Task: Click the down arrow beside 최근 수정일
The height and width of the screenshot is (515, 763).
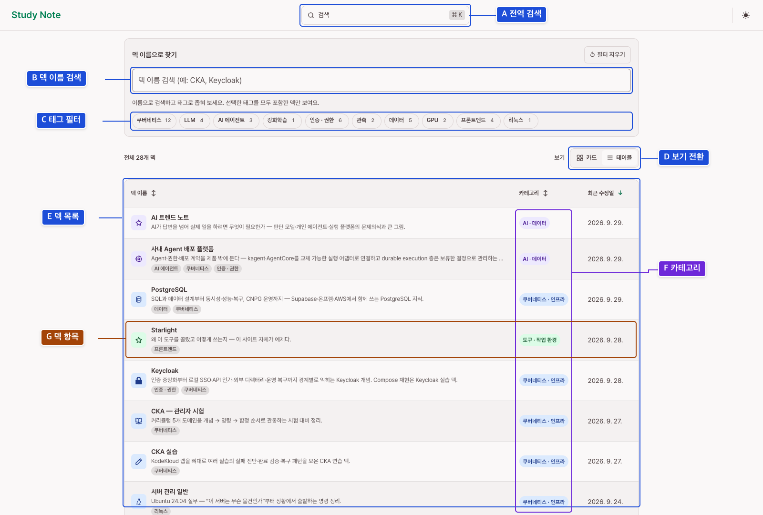Action: 620,193
